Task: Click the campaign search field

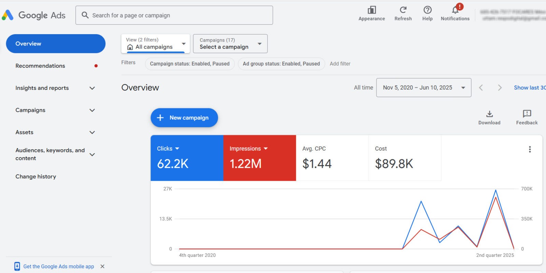Action: pyautogui.click(x=174, y=15)
